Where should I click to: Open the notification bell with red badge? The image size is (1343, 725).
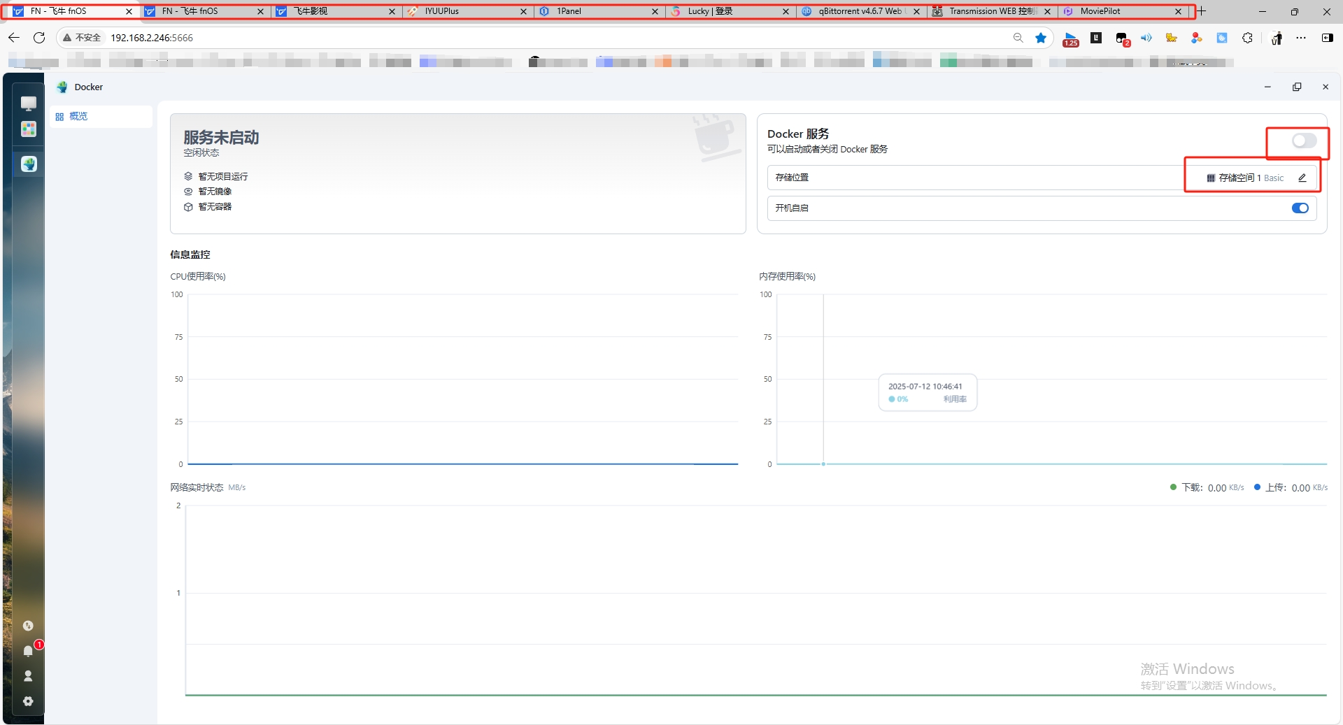[x=28, y=651]
